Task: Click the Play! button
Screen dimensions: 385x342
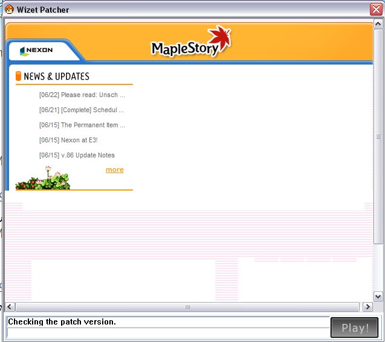Action: click(354, 328)
